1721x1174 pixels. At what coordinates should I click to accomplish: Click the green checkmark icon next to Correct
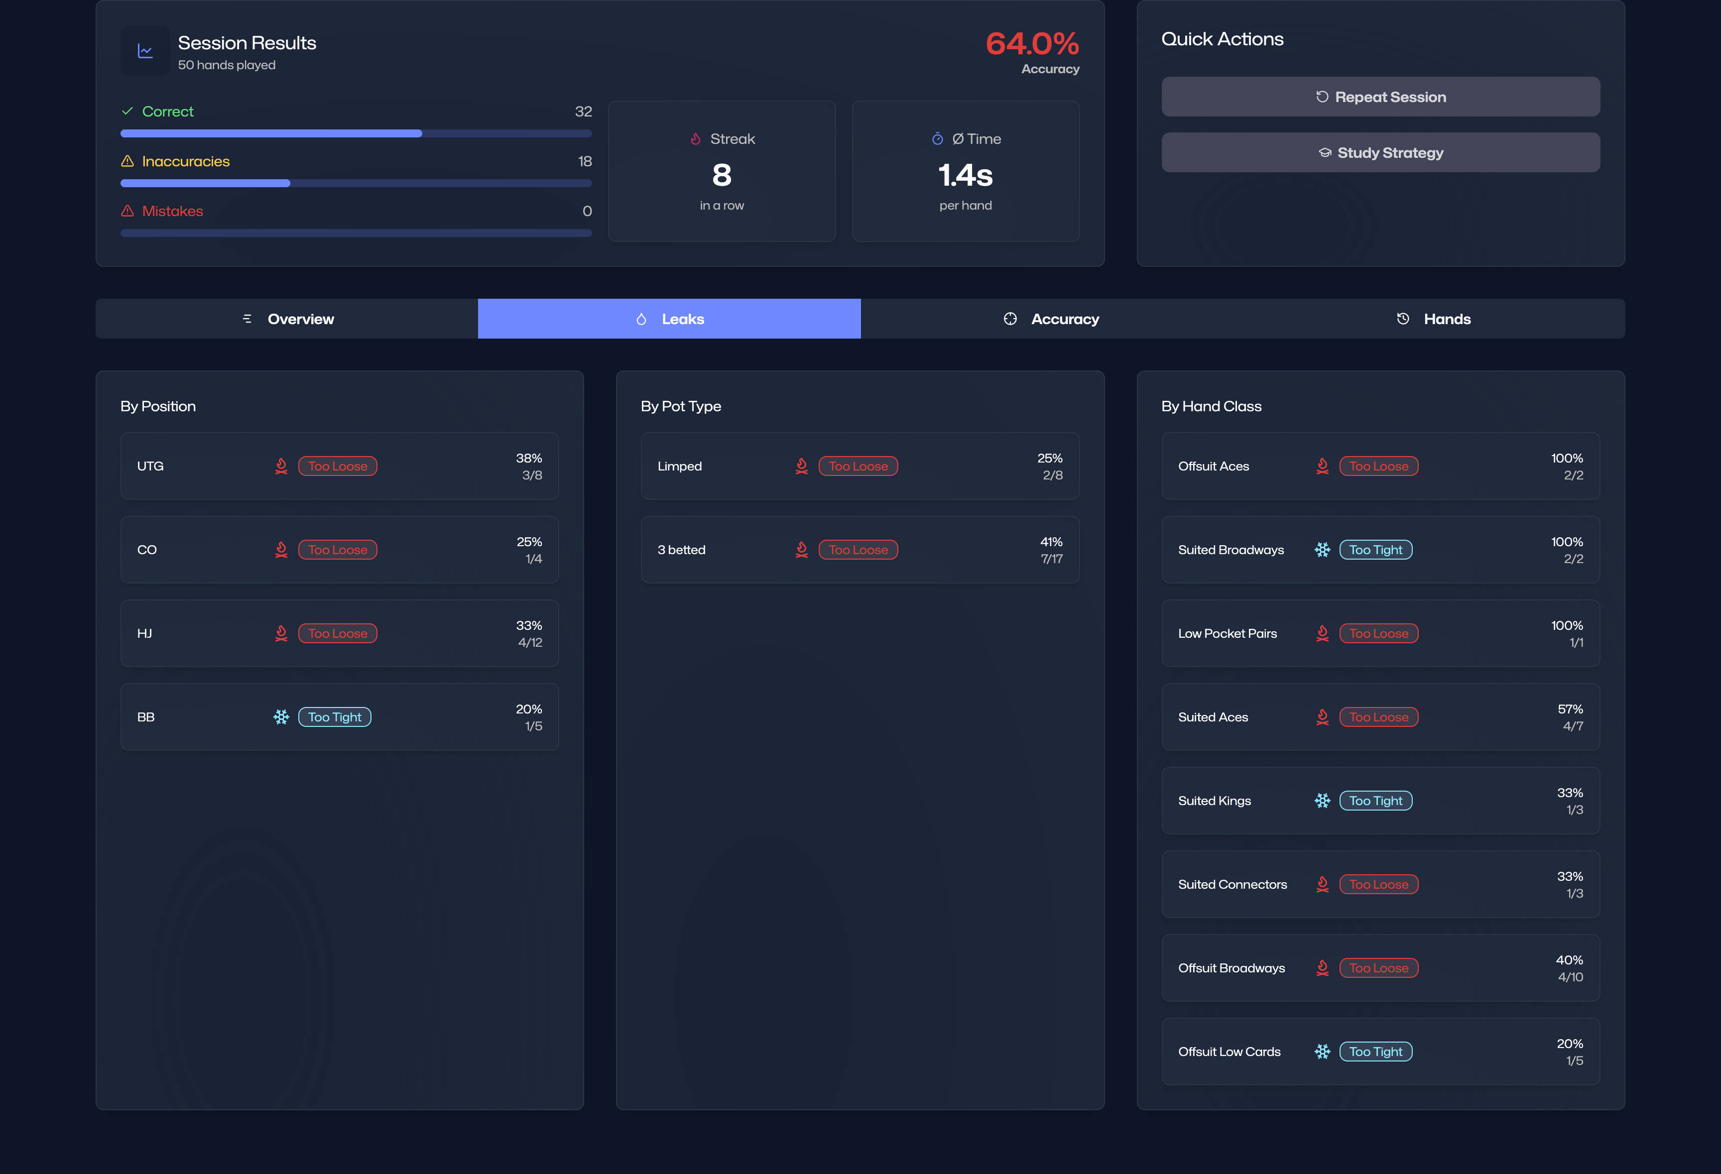click(x=127, y=111)
